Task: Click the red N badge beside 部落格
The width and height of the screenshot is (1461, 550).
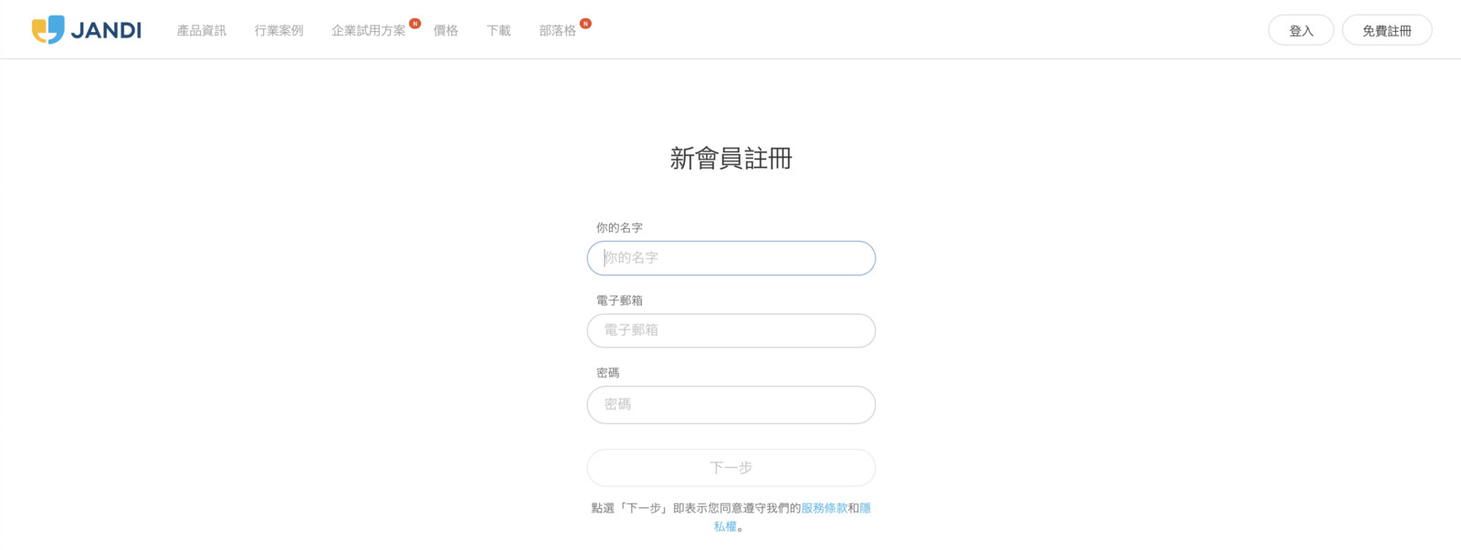Action: tap(585, 24)
